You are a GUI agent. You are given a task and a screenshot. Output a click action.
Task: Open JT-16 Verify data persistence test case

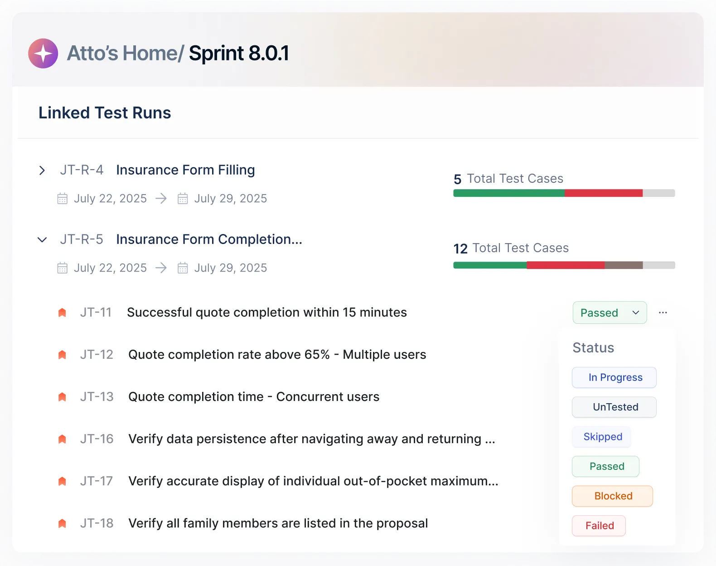tap(311, 439)
